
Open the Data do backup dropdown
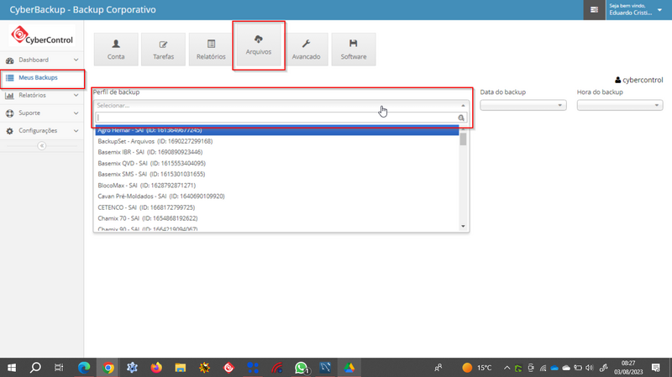pos(523,106)
